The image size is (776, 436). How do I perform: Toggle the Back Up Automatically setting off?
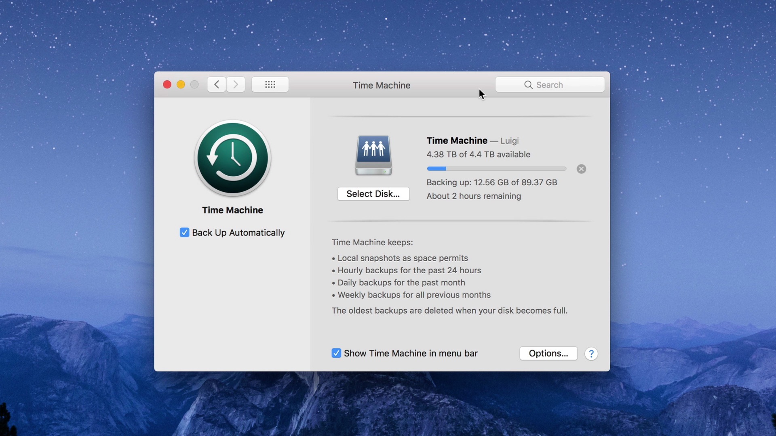pos(184,233)
